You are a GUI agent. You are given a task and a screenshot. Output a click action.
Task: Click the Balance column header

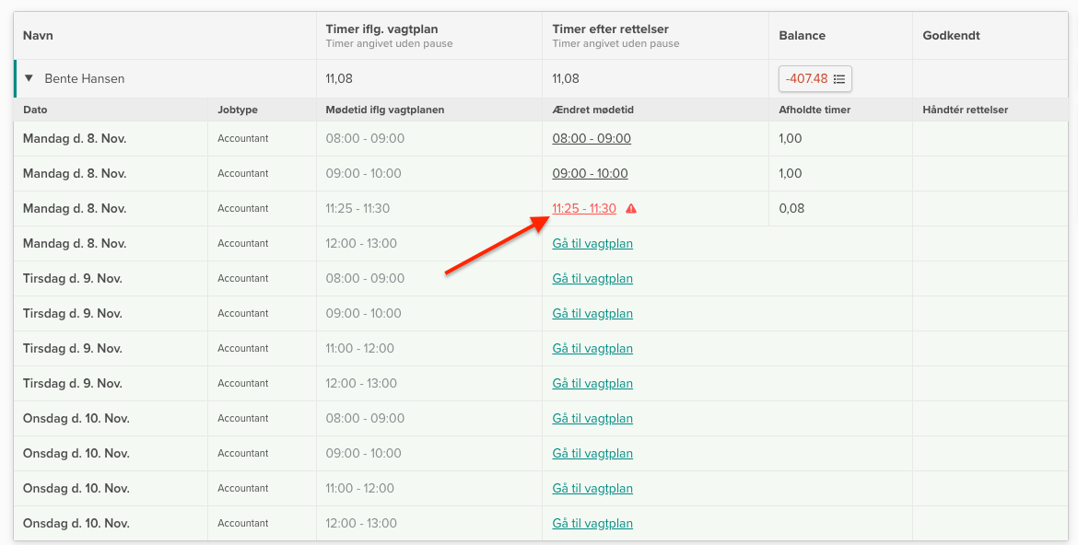point(802,35)
